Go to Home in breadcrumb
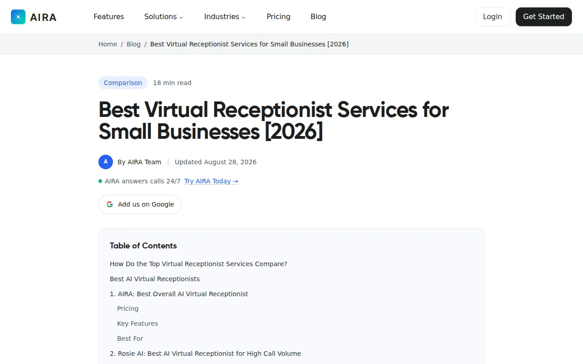This screenshot has height=364, width=583. [108, 44]
